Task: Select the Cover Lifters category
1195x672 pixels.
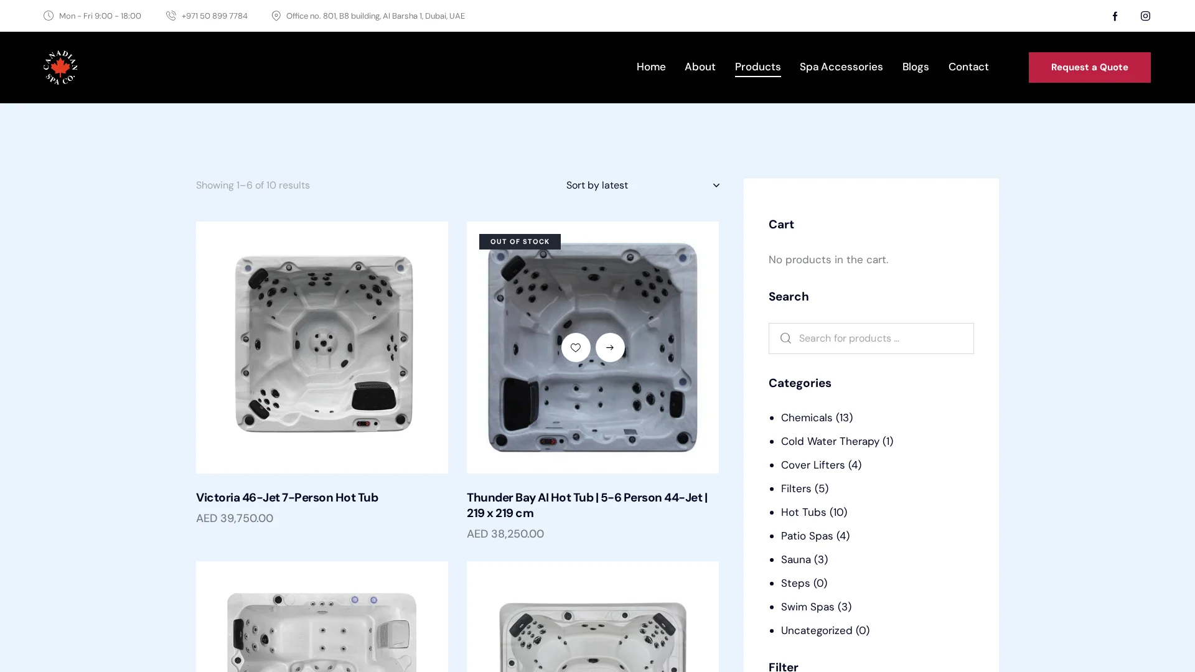Action: coord(813,465)
